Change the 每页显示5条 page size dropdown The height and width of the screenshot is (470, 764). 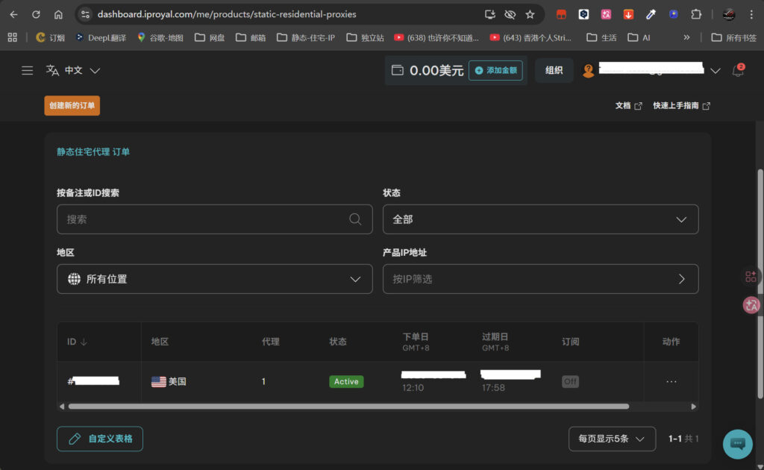point(611,439)
